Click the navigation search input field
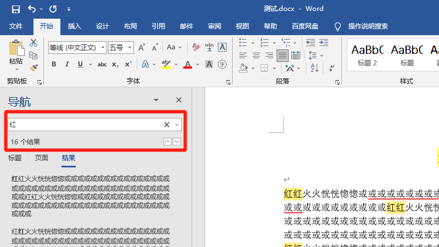The height and width of the screenshot is (247, 439). pos(82,125)
